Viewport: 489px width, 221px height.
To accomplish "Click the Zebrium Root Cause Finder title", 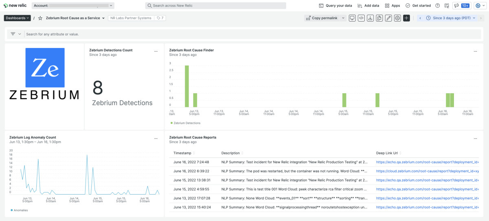I will pos(192,50).
